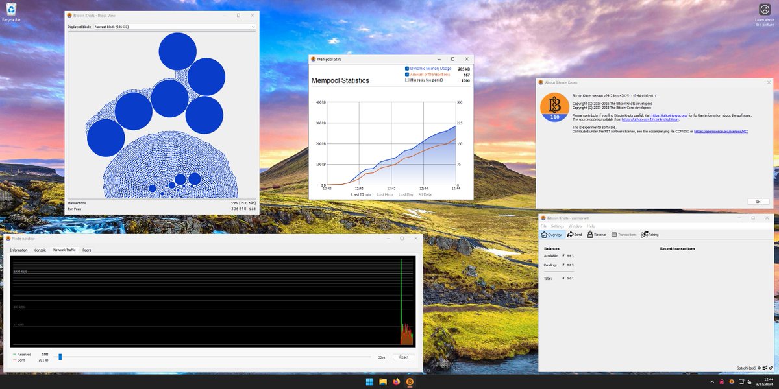Open the Send page in wallet toolbar

coord(575,235)
